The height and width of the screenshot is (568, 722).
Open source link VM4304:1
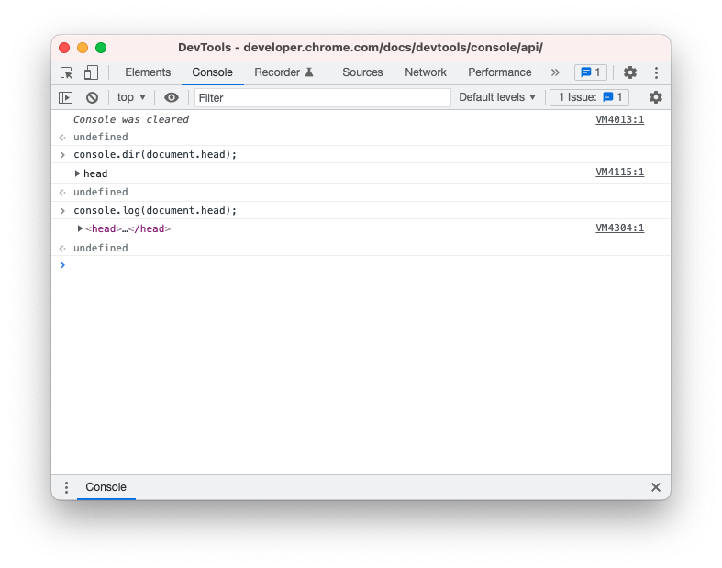click(619, 228)
